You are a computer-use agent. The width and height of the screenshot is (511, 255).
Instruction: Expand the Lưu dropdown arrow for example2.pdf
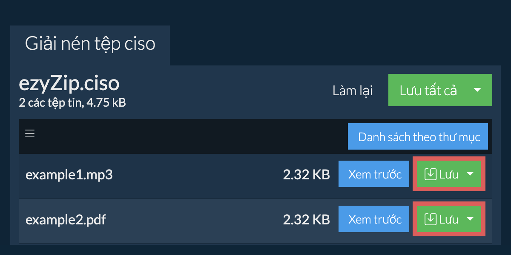[x=470, y=219]
